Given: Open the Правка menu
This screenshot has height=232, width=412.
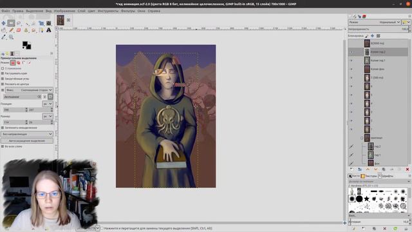Looking at the screenshot, I should click(17, 11).
